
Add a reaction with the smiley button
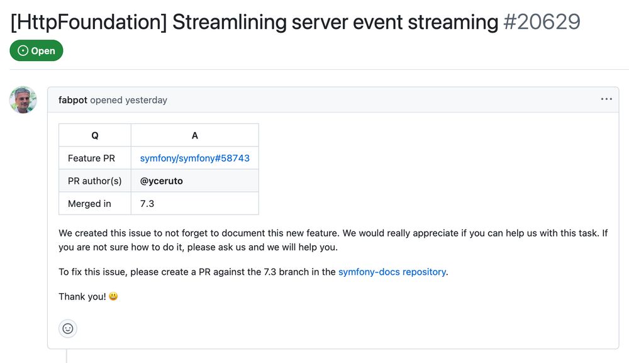(68, 329)
